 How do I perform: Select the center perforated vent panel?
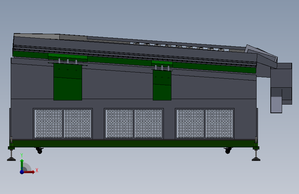pyautogui.click(x=134, y=124)
